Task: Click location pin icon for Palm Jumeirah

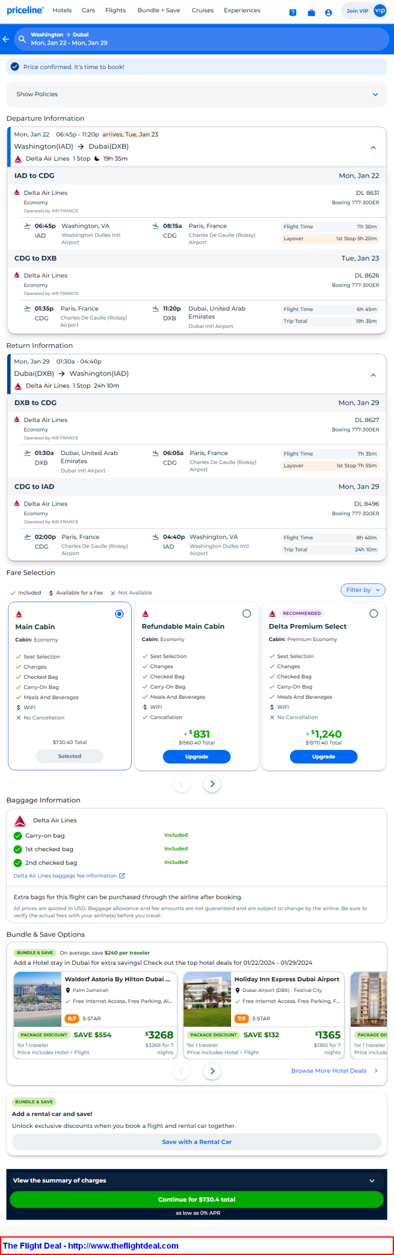Action: 68,991
